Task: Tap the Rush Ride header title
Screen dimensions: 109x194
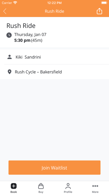Action: (x=54, y=11)
